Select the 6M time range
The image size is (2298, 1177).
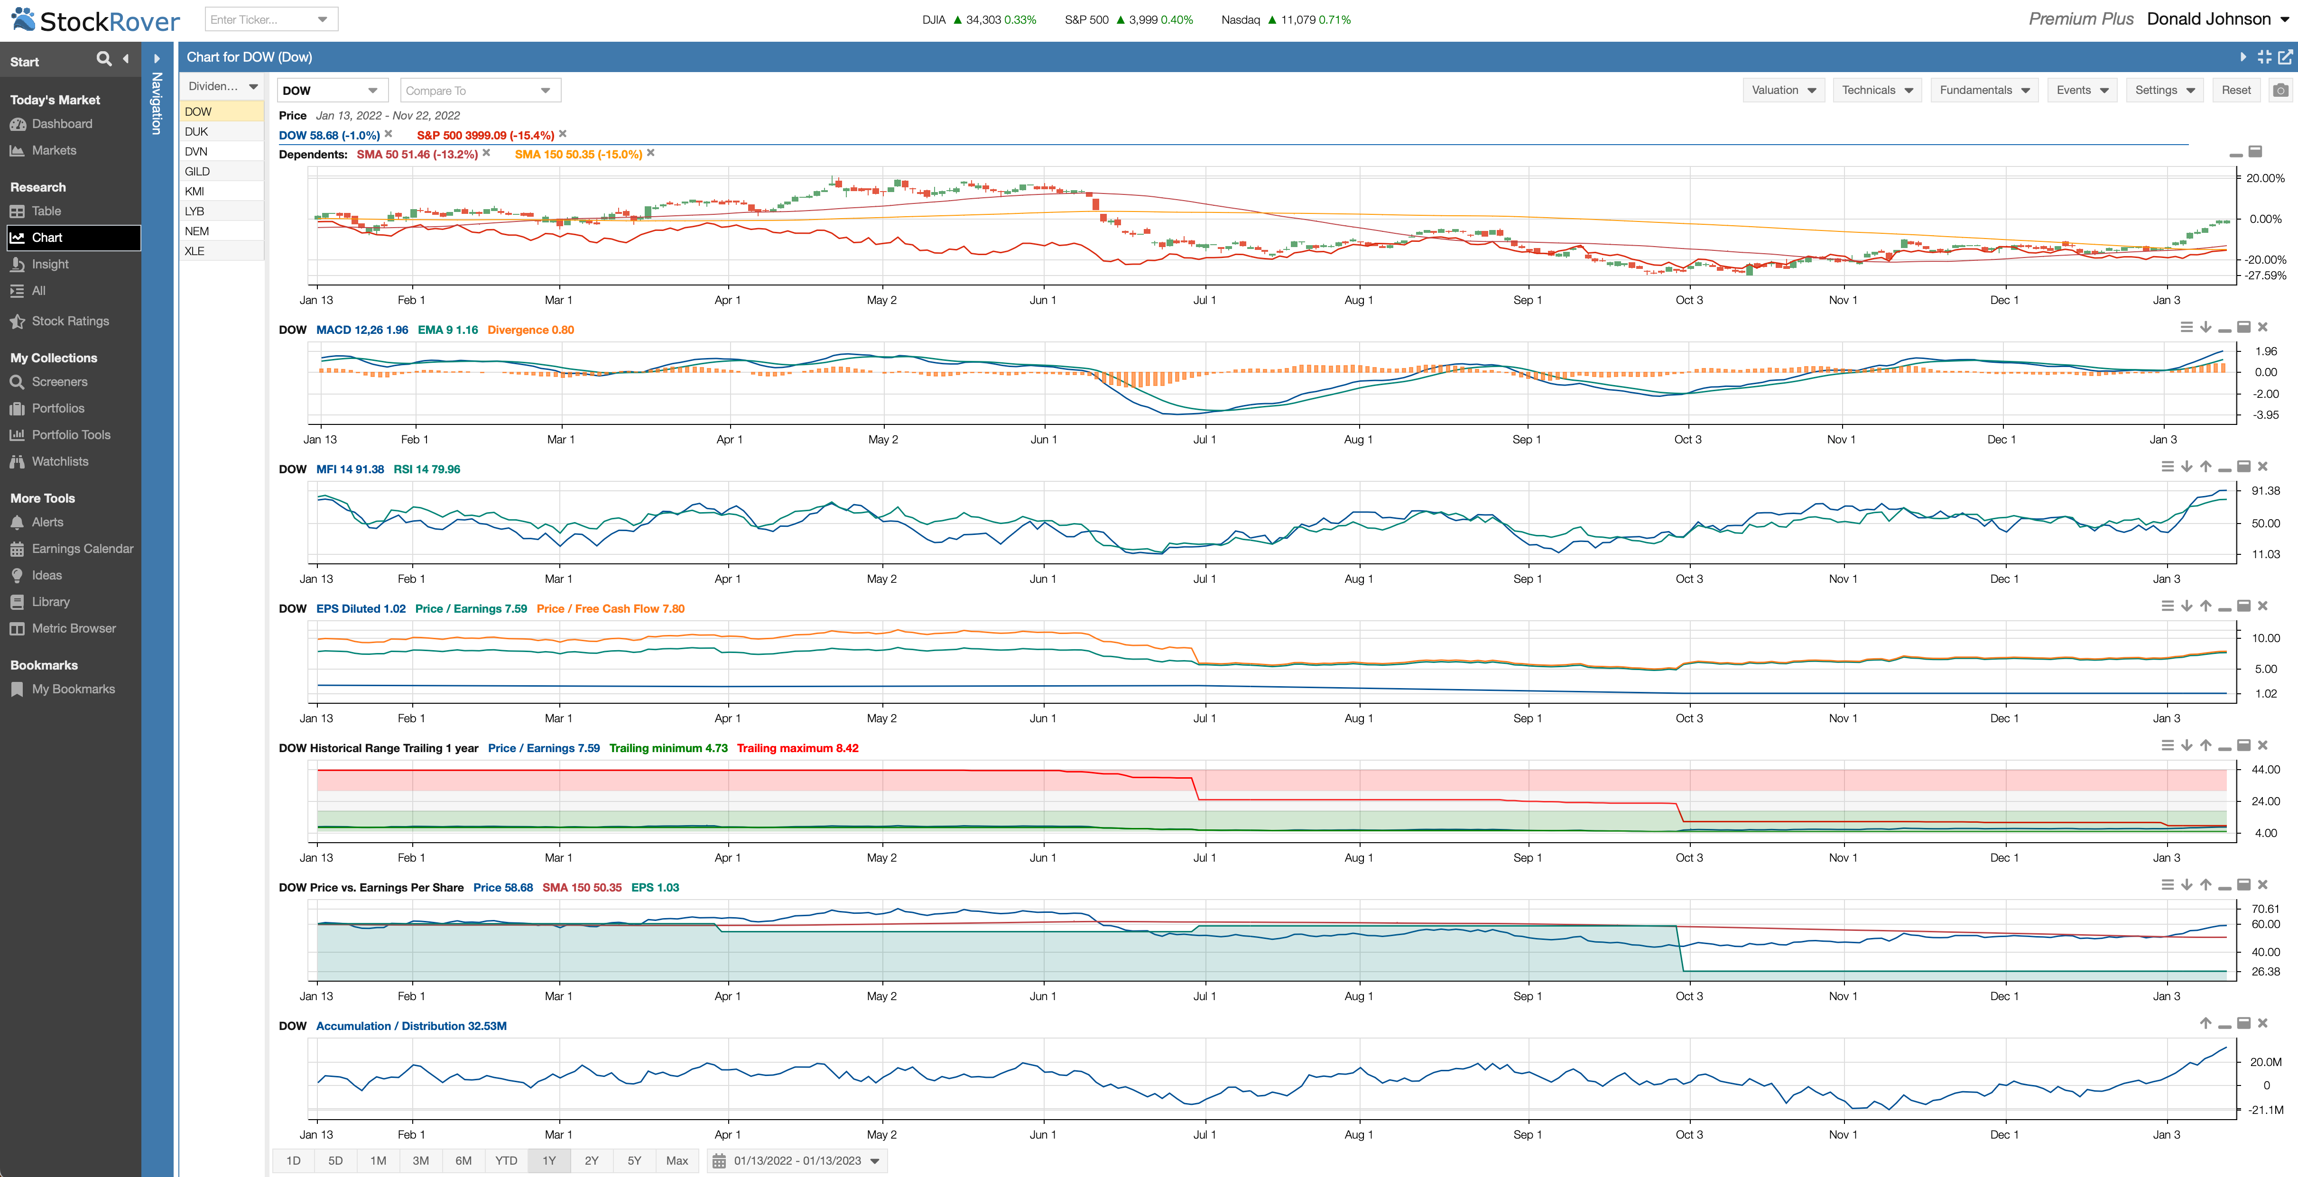[464, 1161]
